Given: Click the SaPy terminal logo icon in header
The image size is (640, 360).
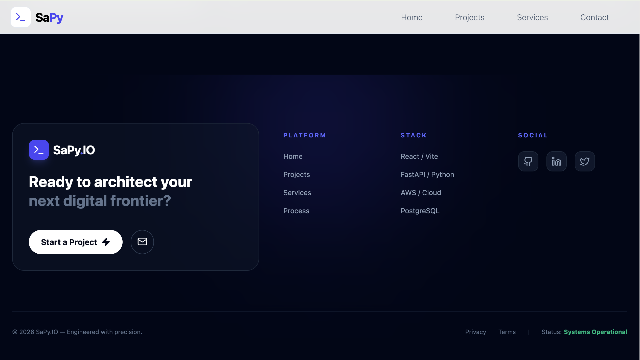Looking at the screenshot, I should 21,17.
